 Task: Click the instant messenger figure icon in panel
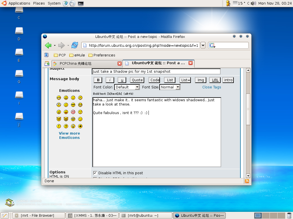pyautogui.click(x=228, y=3)
